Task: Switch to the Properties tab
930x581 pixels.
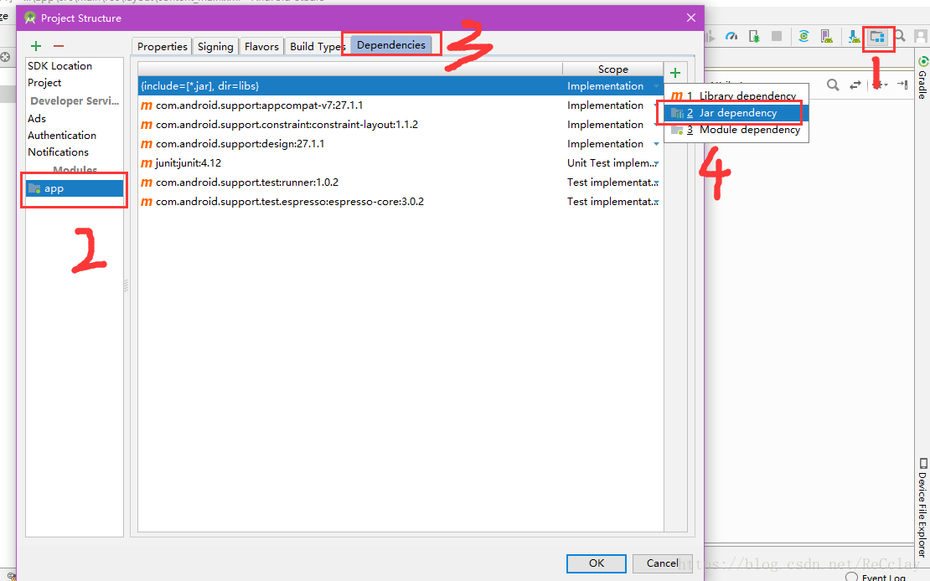Action: coord(162,46)
